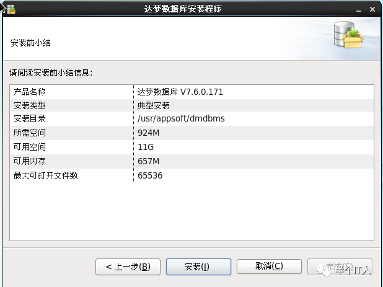This screenshot has width=383, height=287.
Task: Cancel installation with 取消(C) button
Action: pyautogui.click(x=269, y=267)
